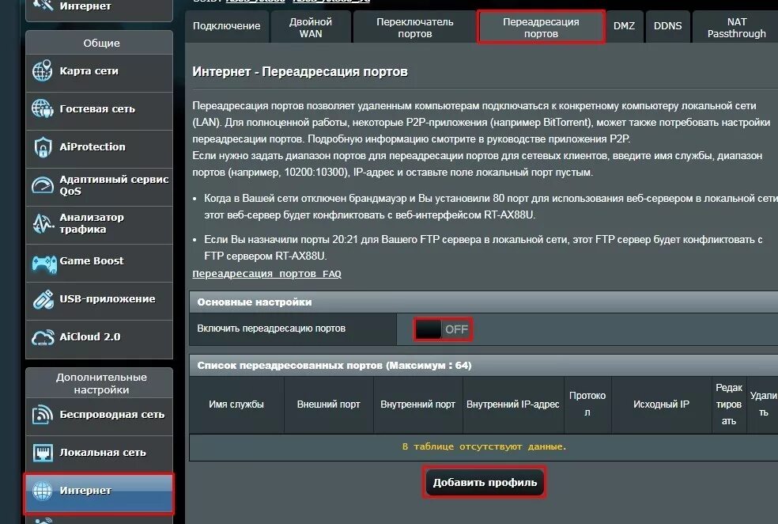Click the Имя службы column header
Viewport: 778px width, 524px height.
[x=236, y=404]
